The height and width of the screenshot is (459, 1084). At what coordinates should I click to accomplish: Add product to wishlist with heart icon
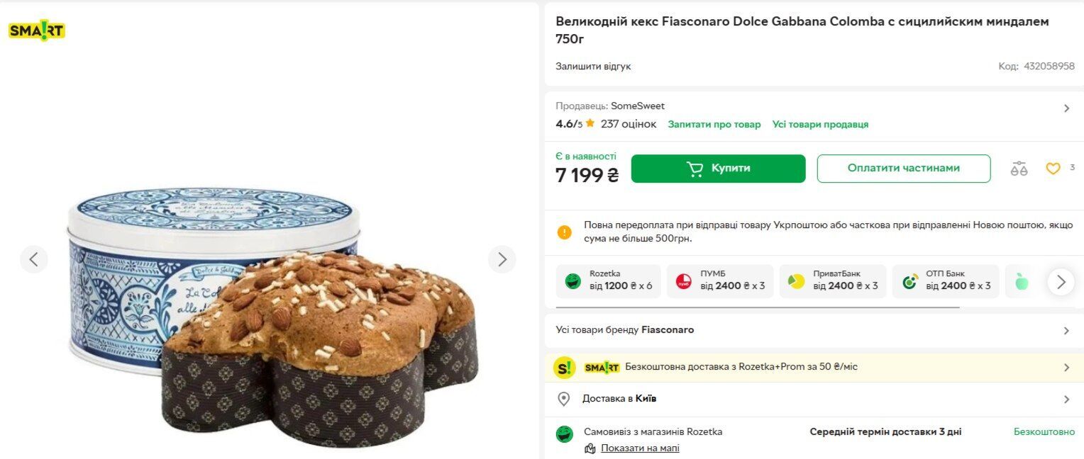coord(1053,169)
